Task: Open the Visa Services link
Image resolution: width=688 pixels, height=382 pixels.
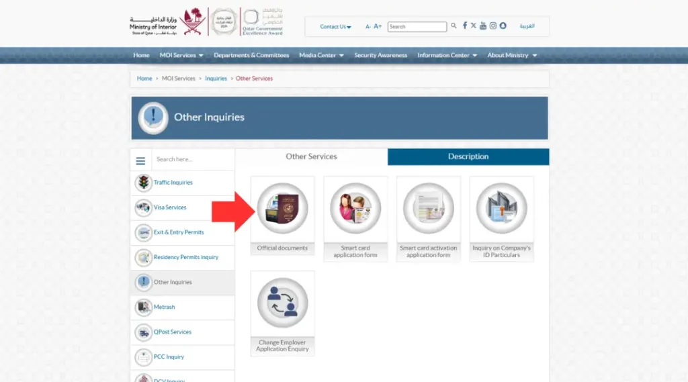Action: pos(170,207)
